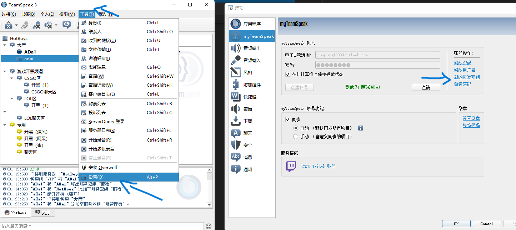The image size is (516, 230).
Task: Click the chat message input field
Action: tap(100, 226)
